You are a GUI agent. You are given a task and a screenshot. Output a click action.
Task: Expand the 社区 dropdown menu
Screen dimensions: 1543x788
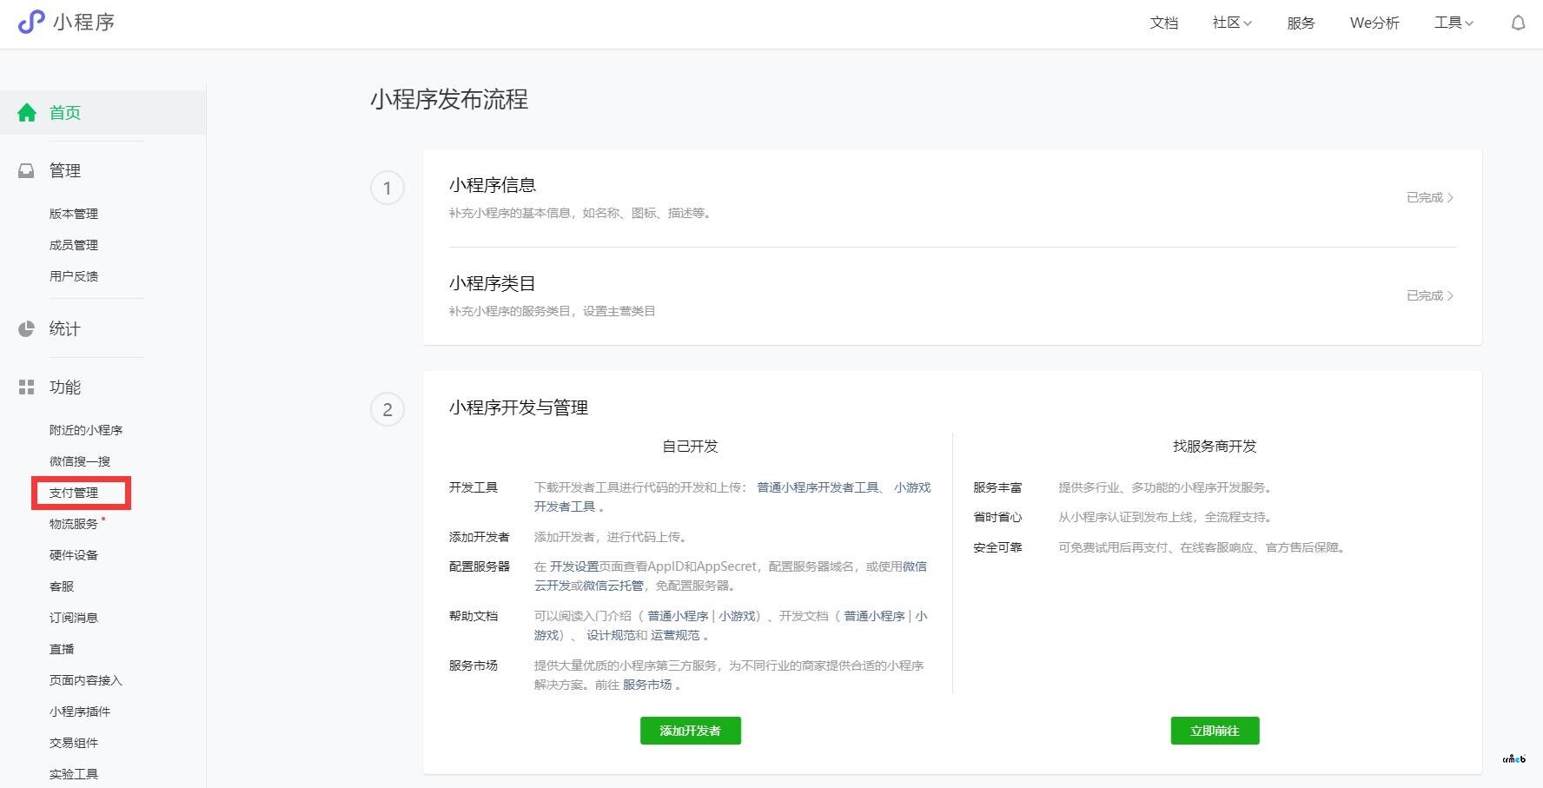[x=1232, y=23]
